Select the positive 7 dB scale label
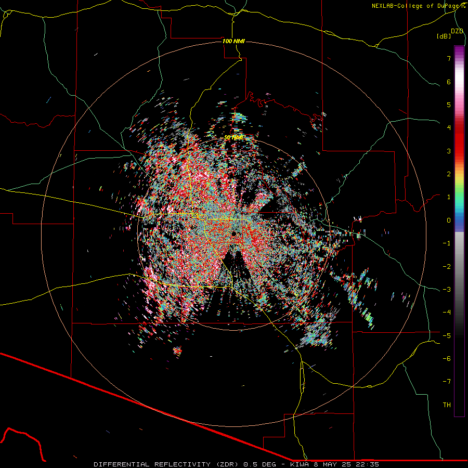The height and width of the screenshot is (468, 468). pyautogui.click(x=449, y=58)
